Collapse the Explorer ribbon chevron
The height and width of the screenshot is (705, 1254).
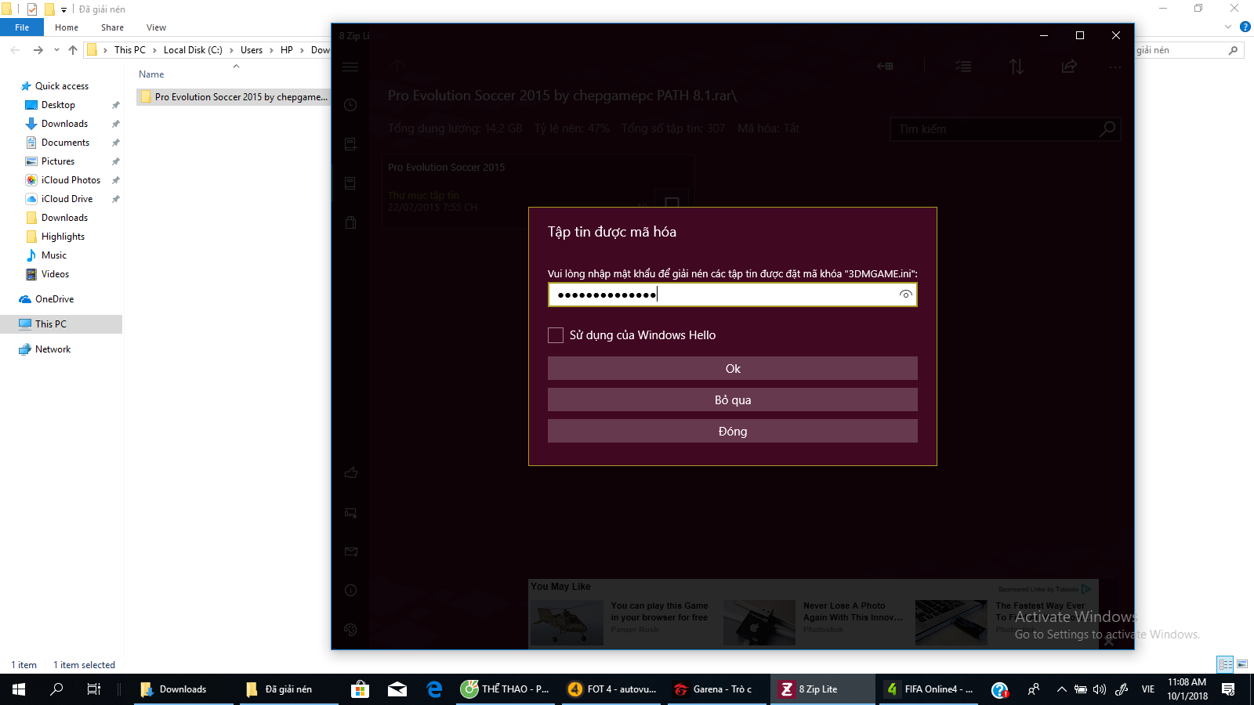coord(1228,27)
